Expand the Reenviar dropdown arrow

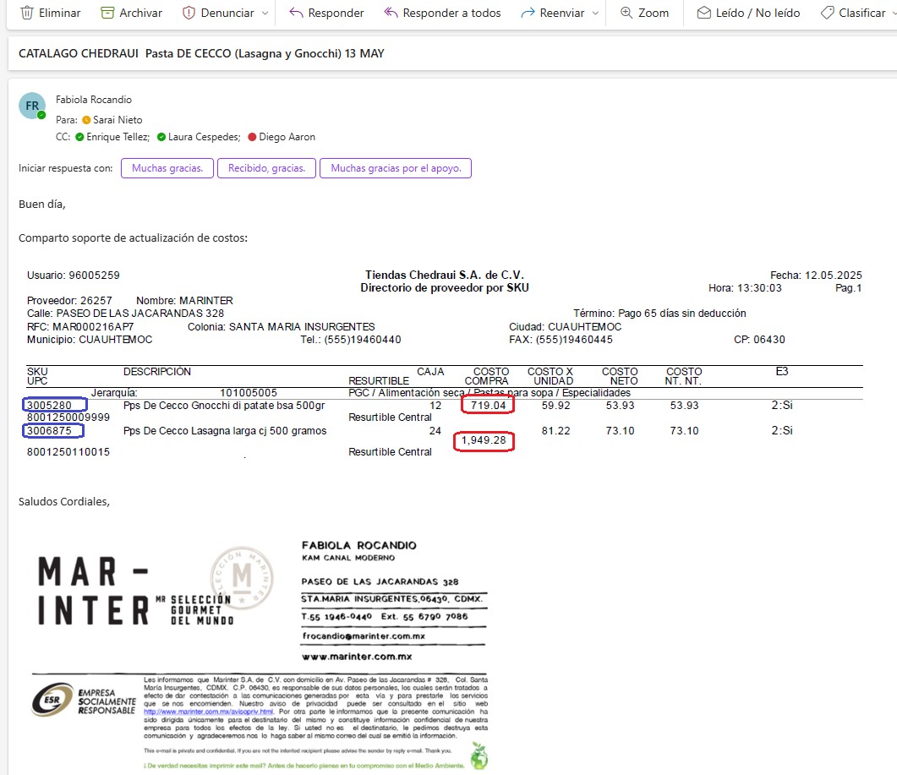click(596, 14)
